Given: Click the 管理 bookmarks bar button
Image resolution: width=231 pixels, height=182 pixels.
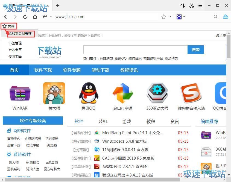Looking at the screenshot, I should click(9, 26).
